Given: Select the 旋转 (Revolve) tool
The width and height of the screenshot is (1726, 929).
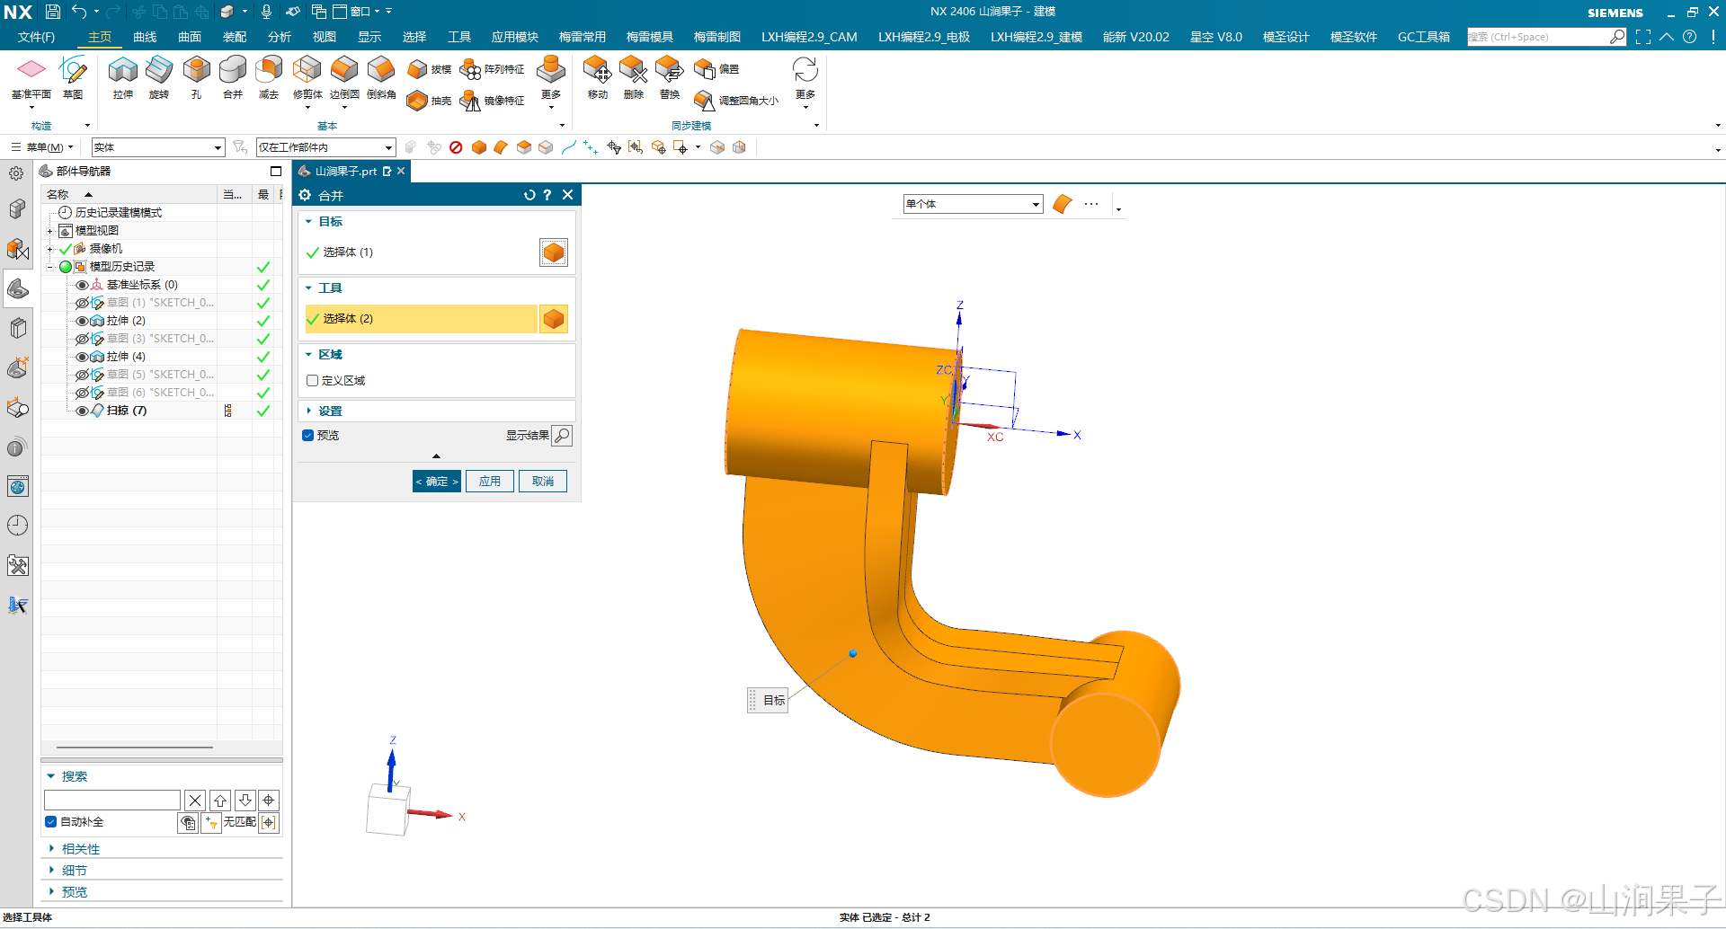Looking at the screenshot, I should [x=159, y=77].
